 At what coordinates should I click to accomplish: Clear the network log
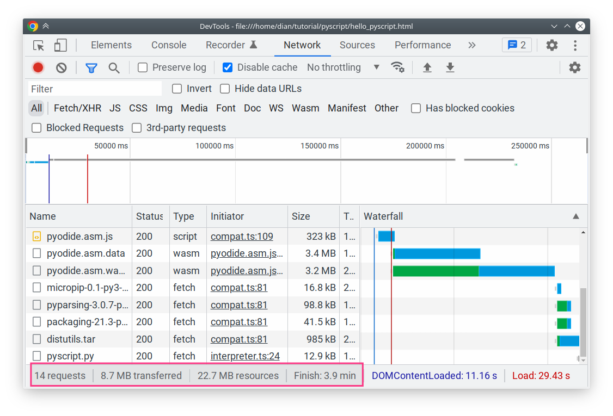pyautogui.click(x=61, y=67)
